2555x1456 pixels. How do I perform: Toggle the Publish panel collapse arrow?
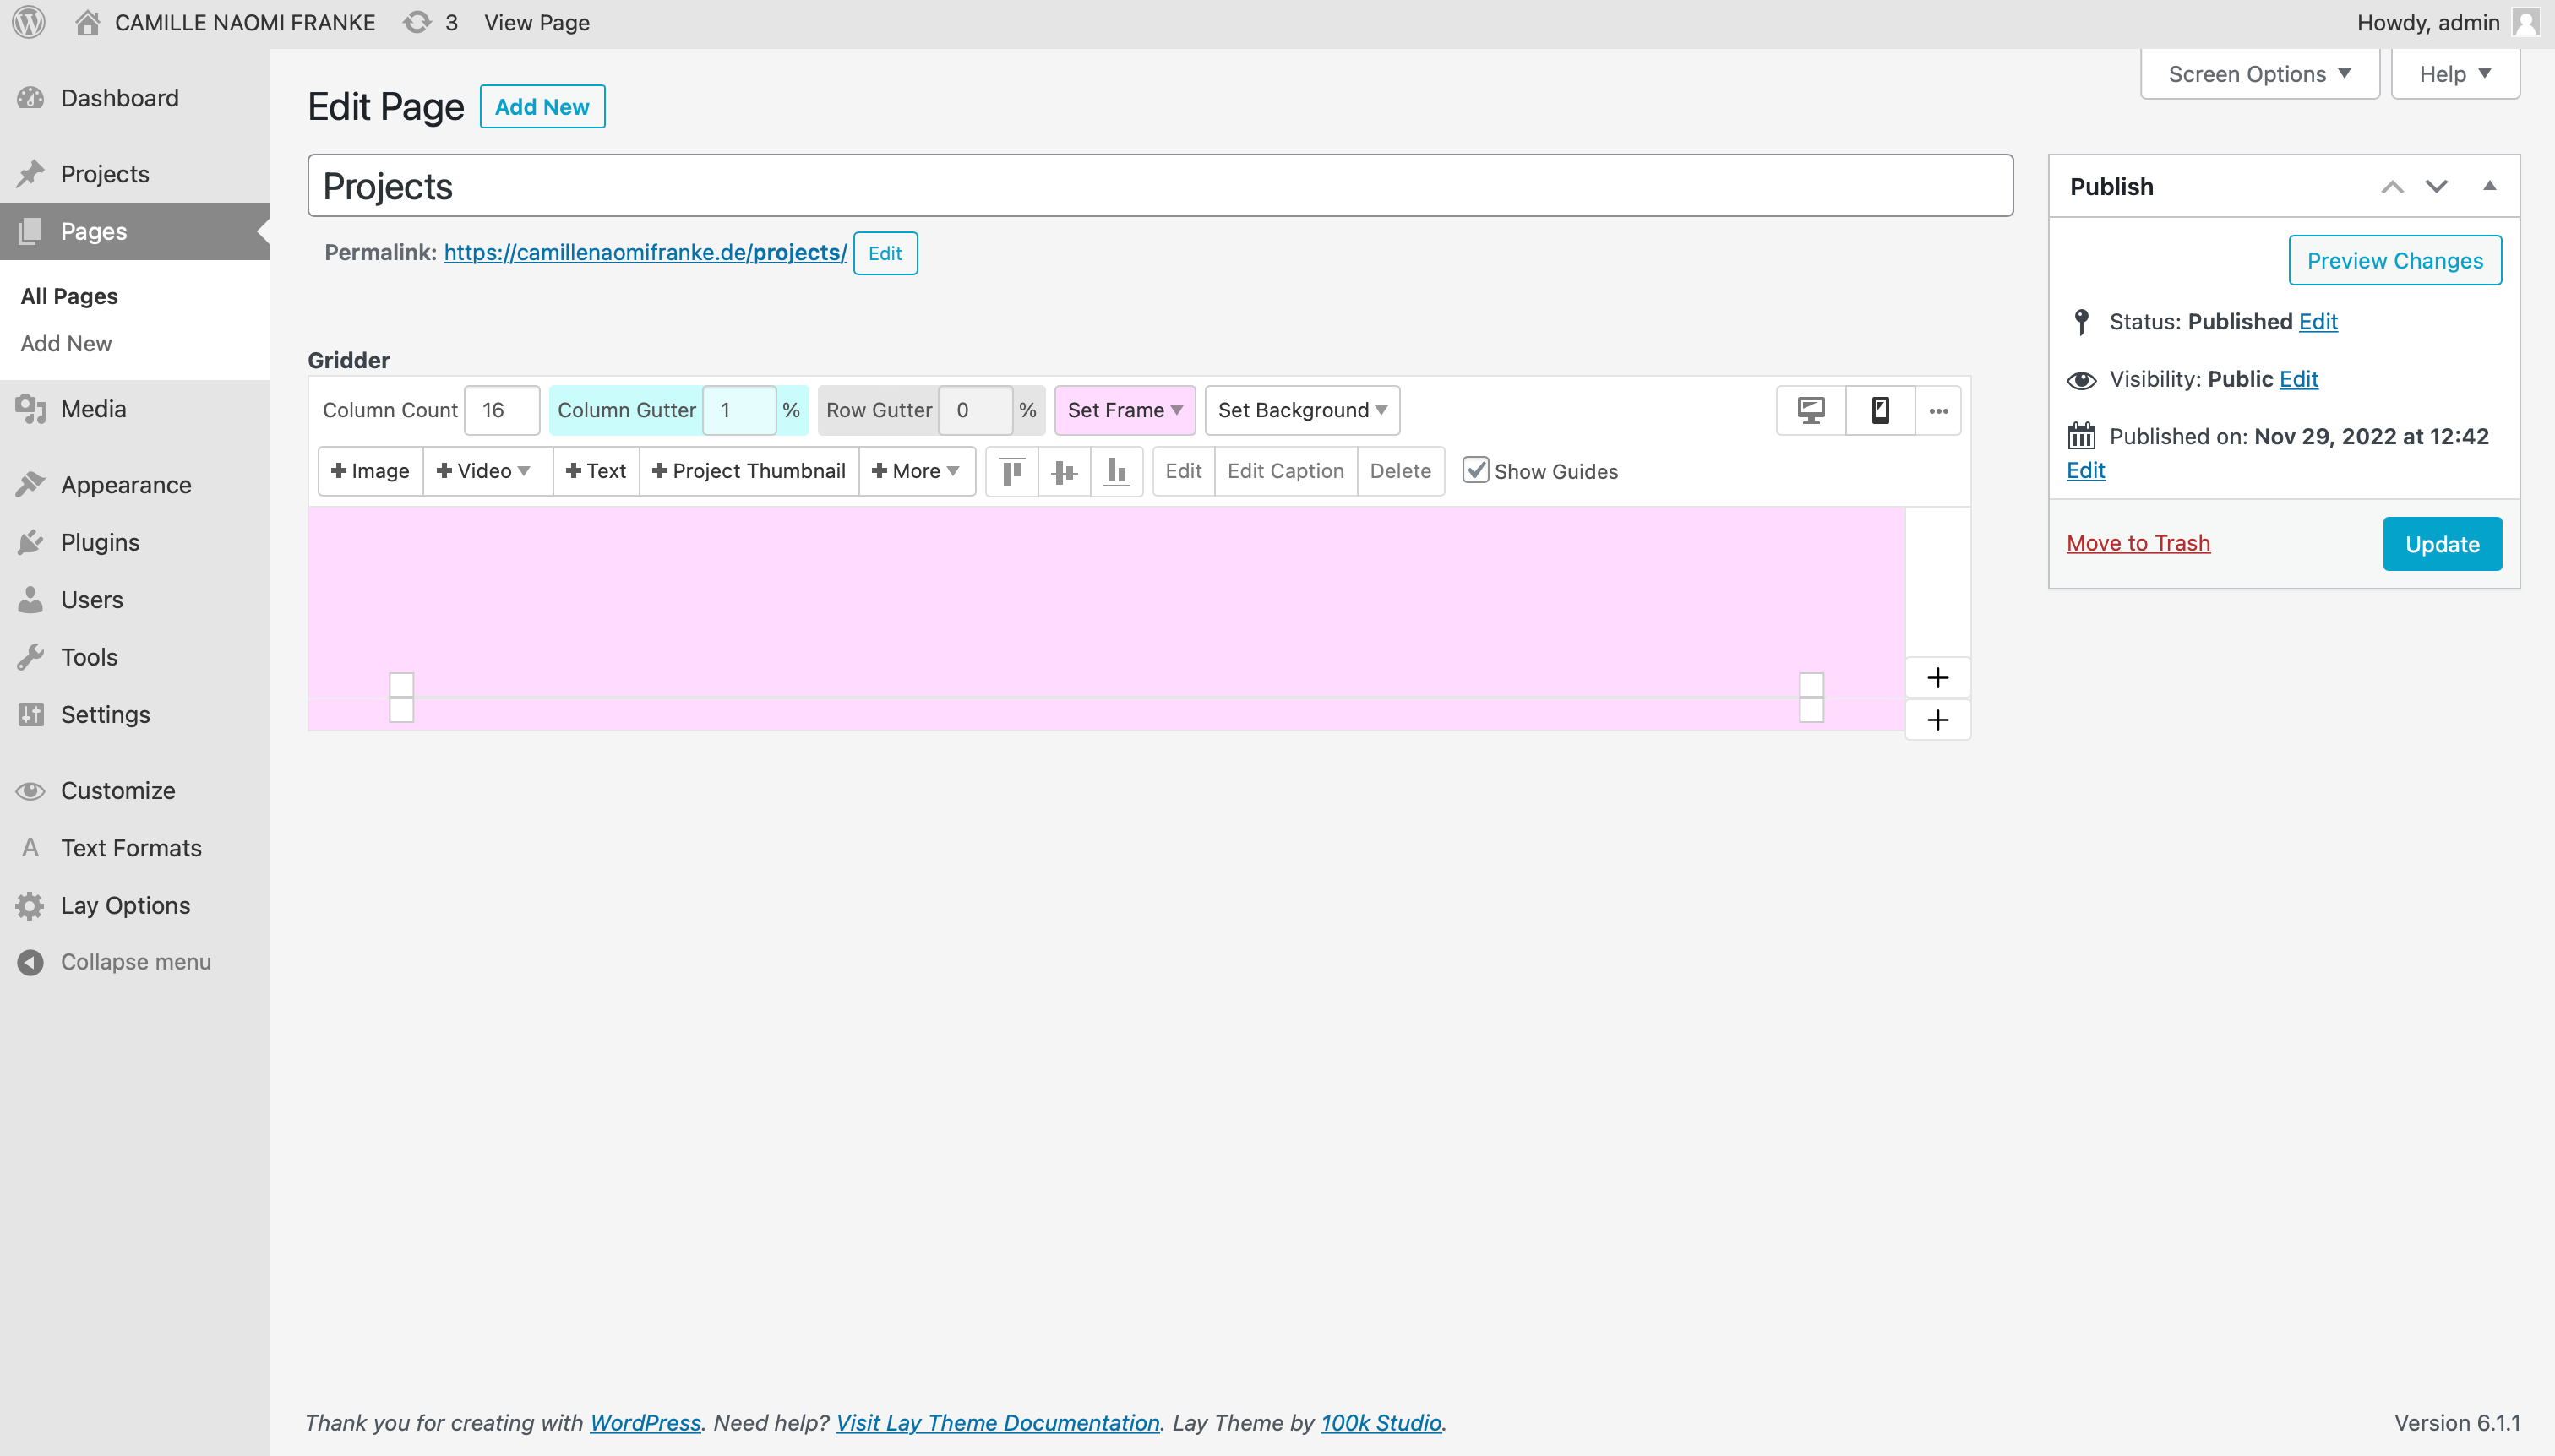tap(2489, 186)
